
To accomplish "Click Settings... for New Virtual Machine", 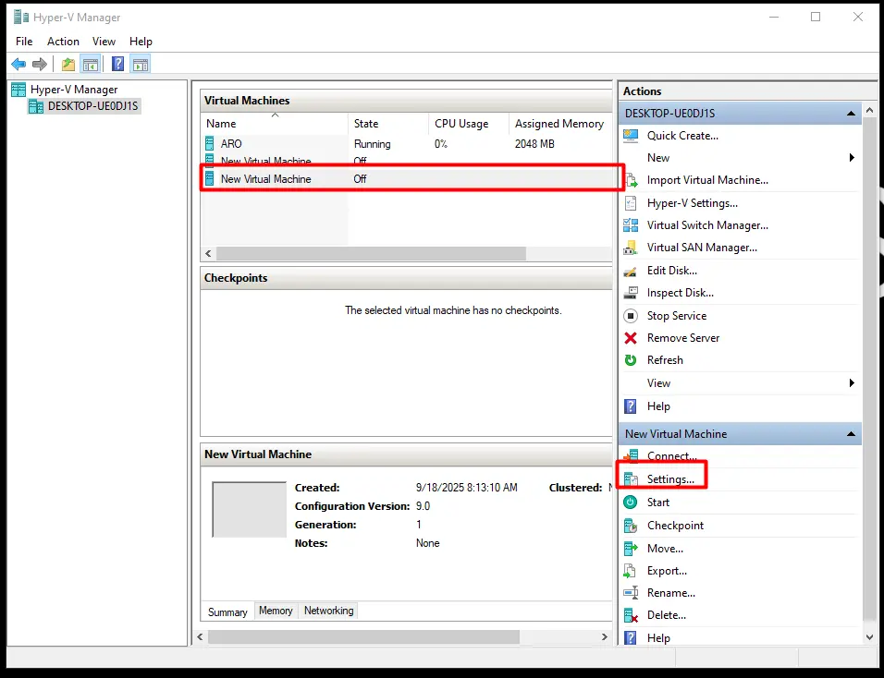I will click(x=670, y=479).
